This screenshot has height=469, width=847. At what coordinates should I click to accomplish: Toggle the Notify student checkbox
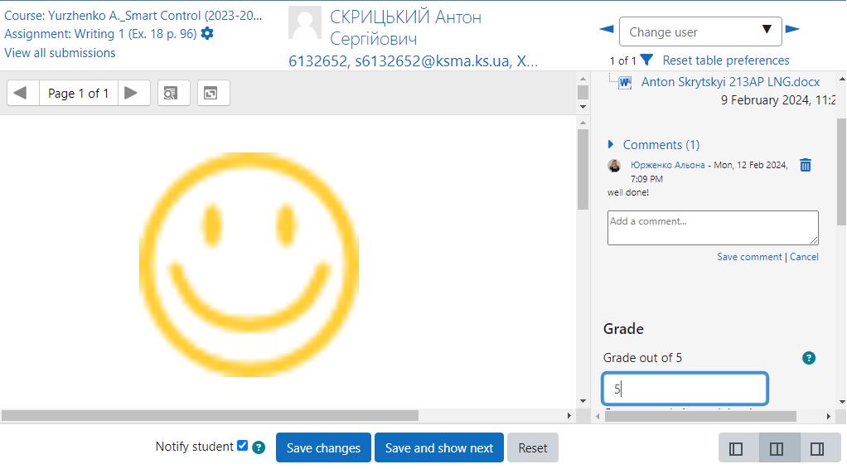pos(242,446)
